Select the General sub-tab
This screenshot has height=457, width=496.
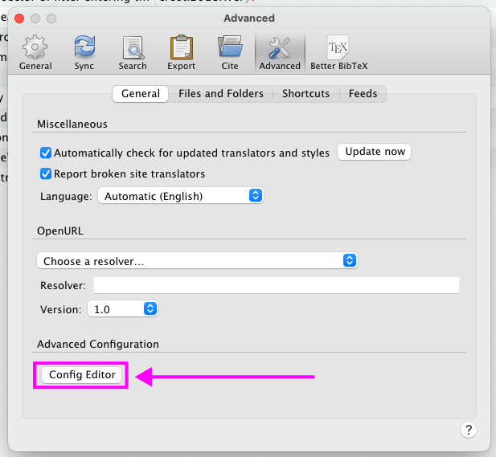click(141, 94)
